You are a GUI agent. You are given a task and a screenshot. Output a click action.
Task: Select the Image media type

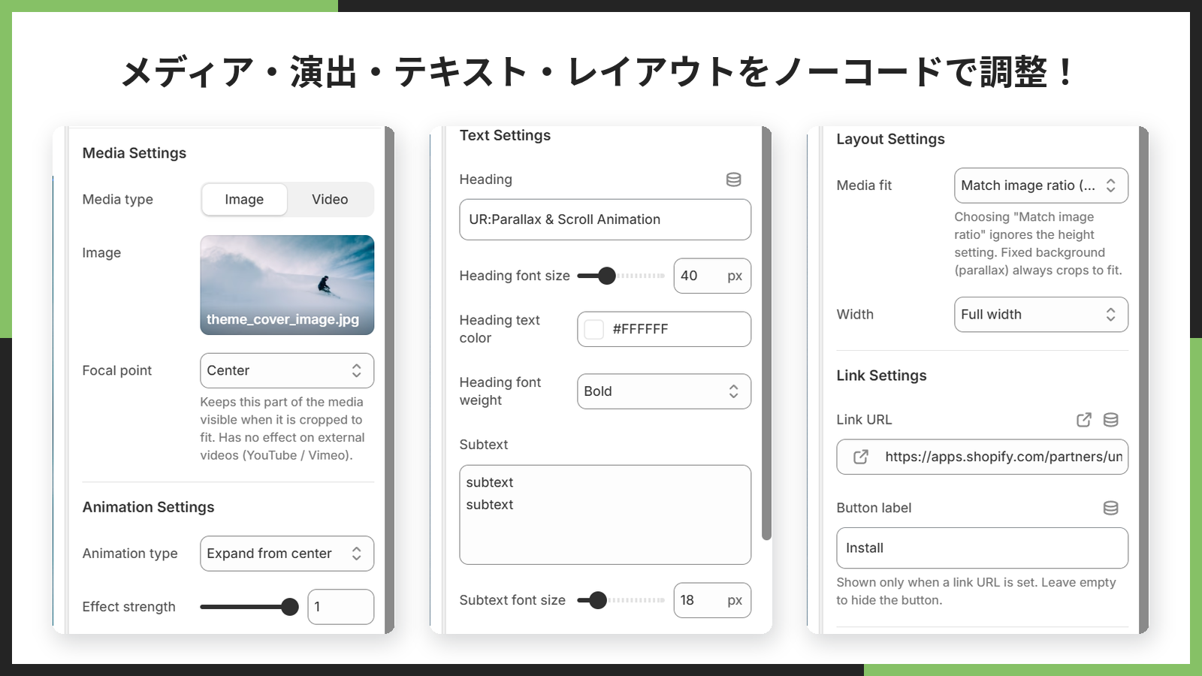(244, 200)
